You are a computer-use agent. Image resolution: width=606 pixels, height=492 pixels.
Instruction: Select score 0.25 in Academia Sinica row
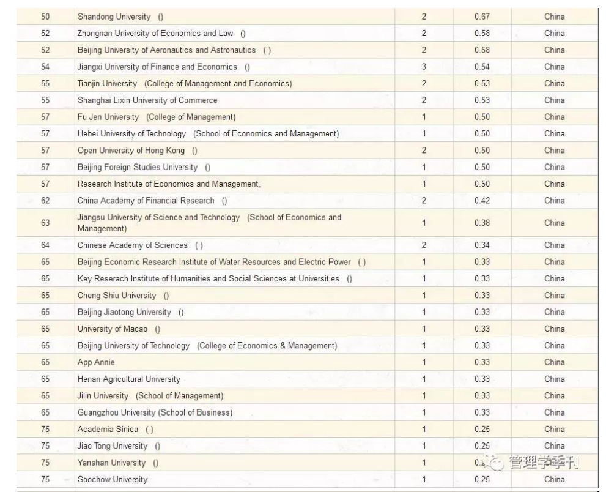(x=482, y=430)
